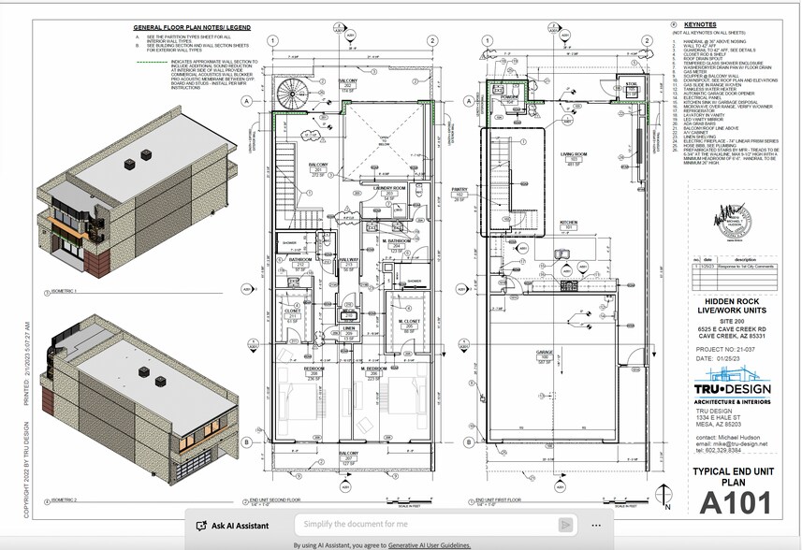Screen dimensions: 802x550
Task: Click the mike@tru-design.net email address
Action: coord(739,443)
